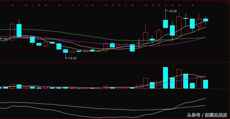230x119 pixels.
Task: Select the 16.90 high price label
Action: click(x=173, y=11)
